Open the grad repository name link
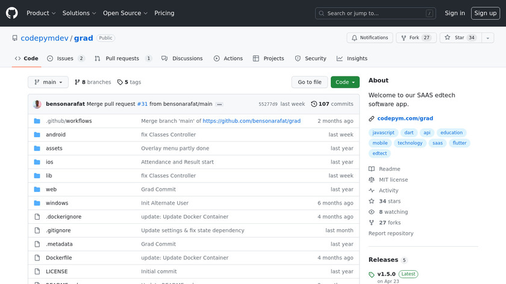The width and height of the screenshot is (506, 284). pos(83,38)
